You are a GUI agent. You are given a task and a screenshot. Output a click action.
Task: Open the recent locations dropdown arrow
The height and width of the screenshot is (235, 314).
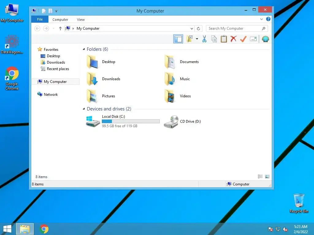[x=53, y=28]
